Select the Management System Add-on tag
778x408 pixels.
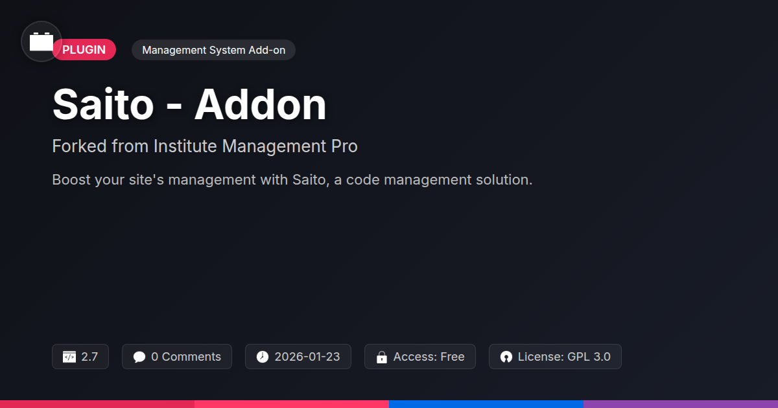coord(213,50)
